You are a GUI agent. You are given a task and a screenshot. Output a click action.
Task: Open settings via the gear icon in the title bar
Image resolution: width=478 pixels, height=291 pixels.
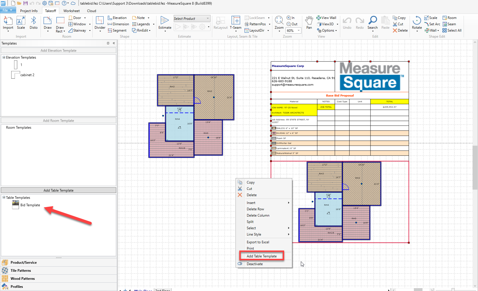click(x=45, y=3)
